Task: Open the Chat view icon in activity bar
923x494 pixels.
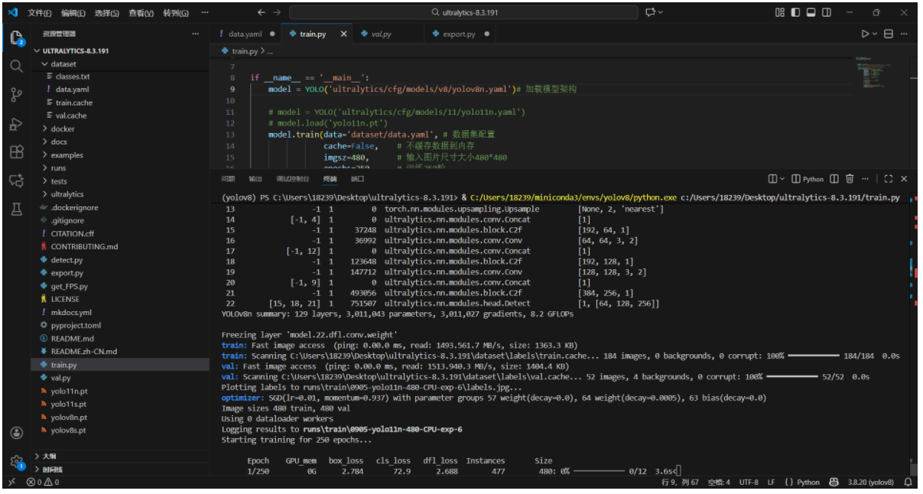Action: [16, 180]
